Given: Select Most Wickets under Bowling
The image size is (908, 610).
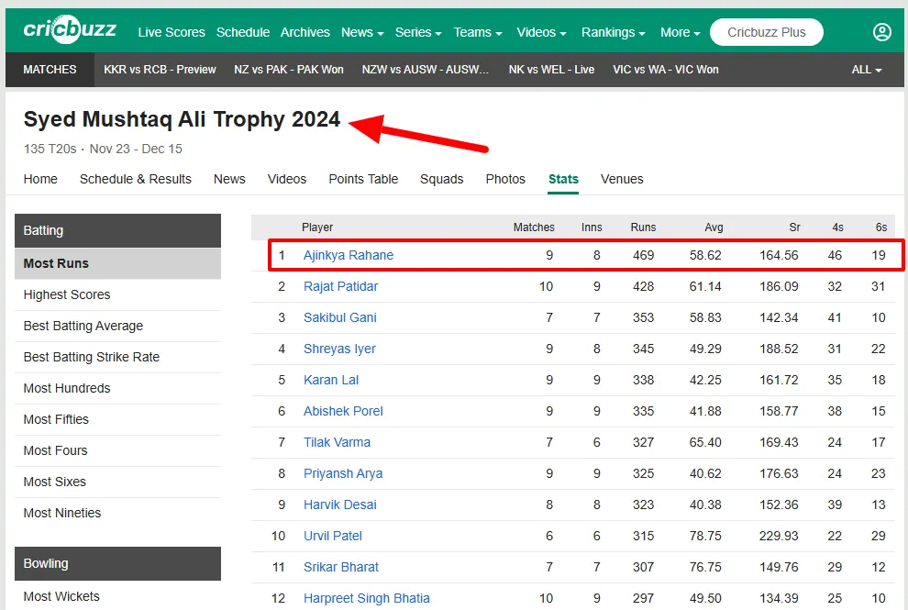Looking at the screenshot, I should tap(117, 596).
